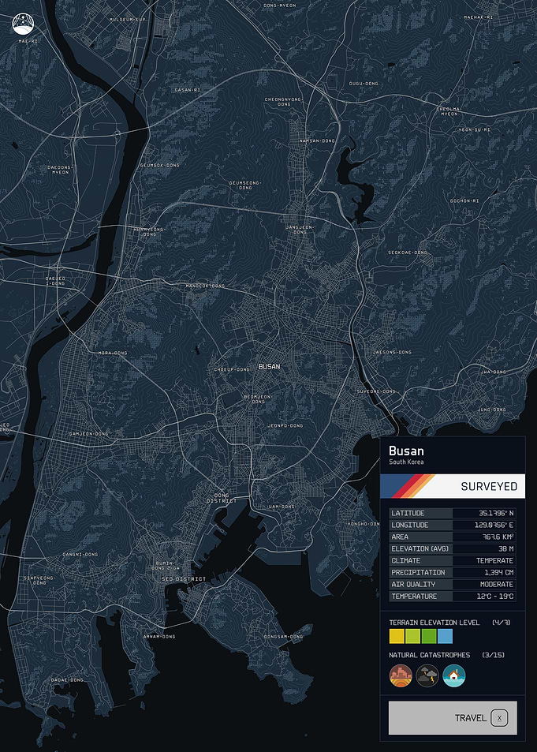Pick the lime terrain elevation swatch

413,637
